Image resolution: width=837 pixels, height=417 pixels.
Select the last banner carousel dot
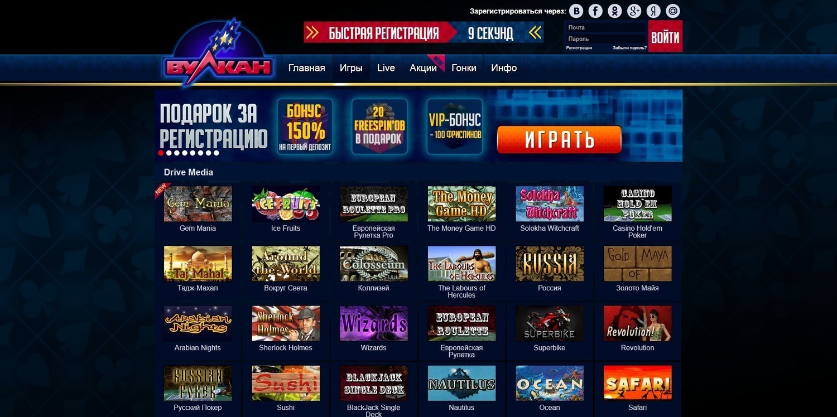(x=216, y=153)
